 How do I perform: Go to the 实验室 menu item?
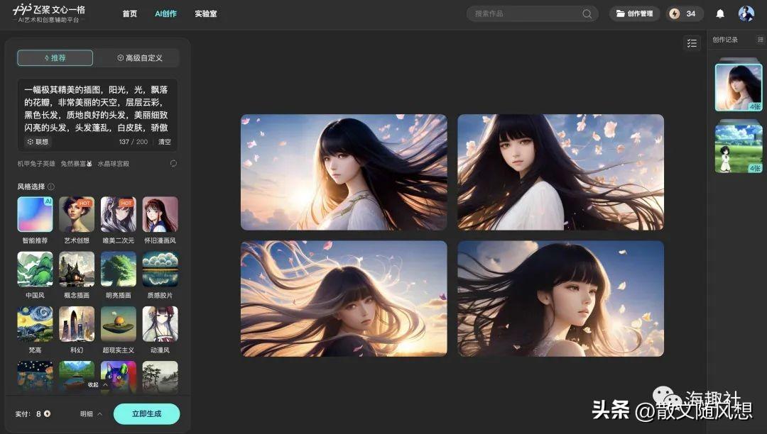(x=205, y=13)
